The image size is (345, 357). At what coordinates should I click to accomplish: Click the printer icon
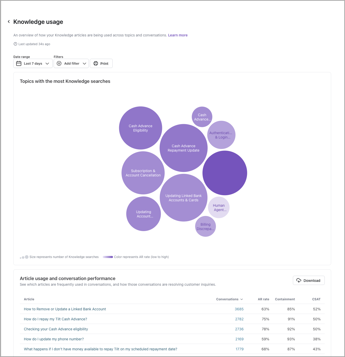pyautogui.click(x=96, y=63)
